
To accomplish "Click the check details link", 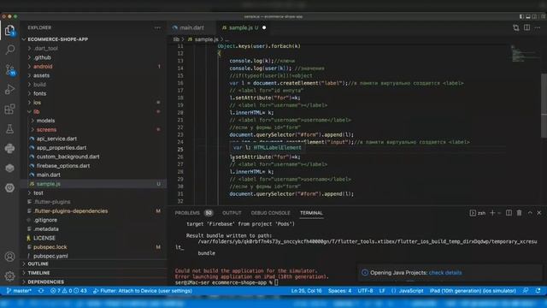I will 445,273.
